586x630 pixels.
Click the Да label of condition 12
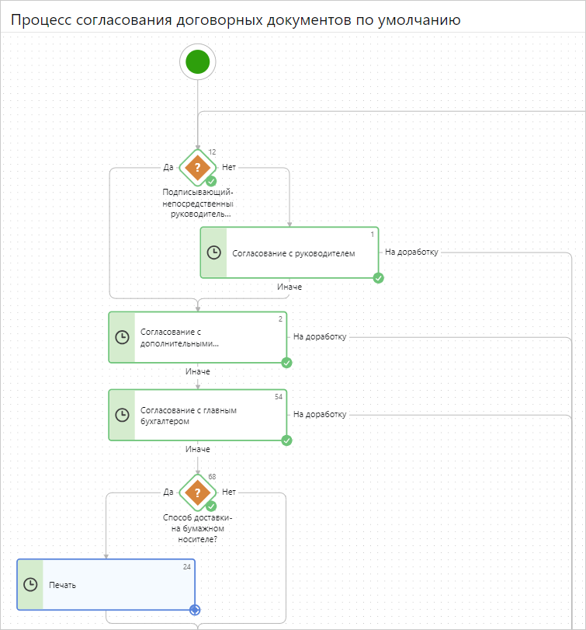coord(168,168)
